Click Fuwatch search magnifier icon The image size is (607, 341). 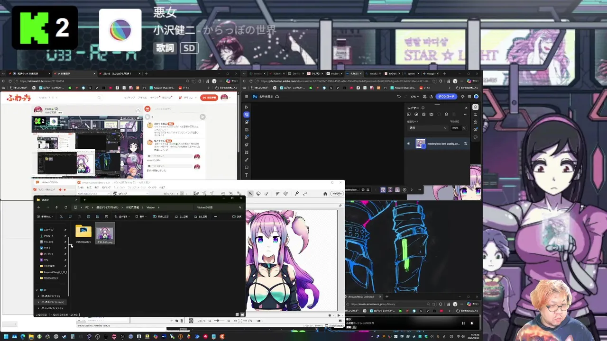pos(99,98)
